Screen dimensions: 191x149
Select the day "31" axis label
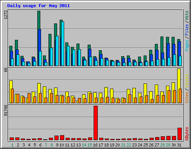click(179, 145)
